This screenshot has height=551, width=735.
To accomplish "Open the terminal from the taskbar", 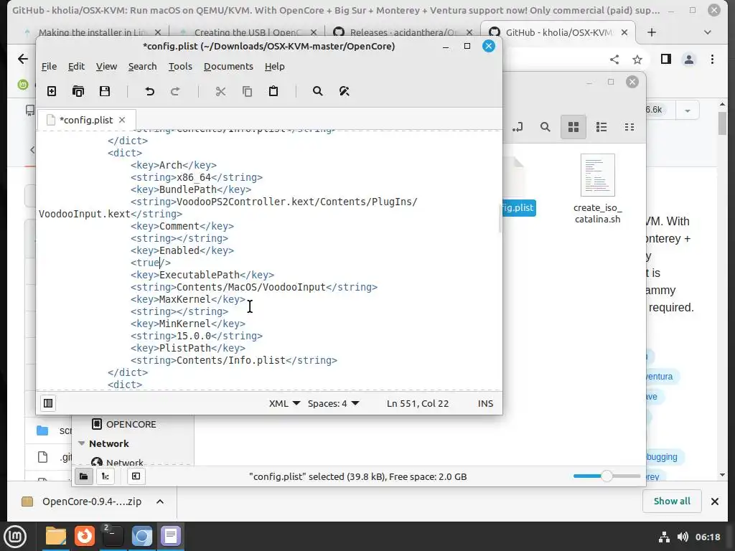I will point(113,537).
